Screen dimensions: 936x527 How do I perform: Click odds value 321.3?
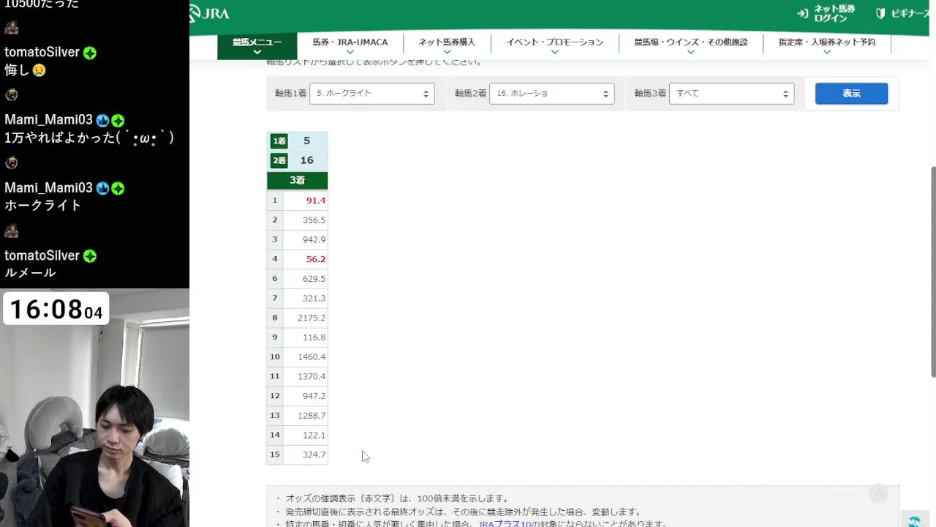314,299
